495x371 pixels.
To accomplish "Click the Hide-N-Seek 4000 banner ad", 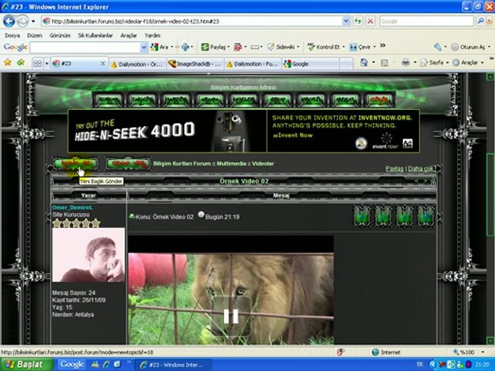I will pyautogui.click(x=167, y=131).
